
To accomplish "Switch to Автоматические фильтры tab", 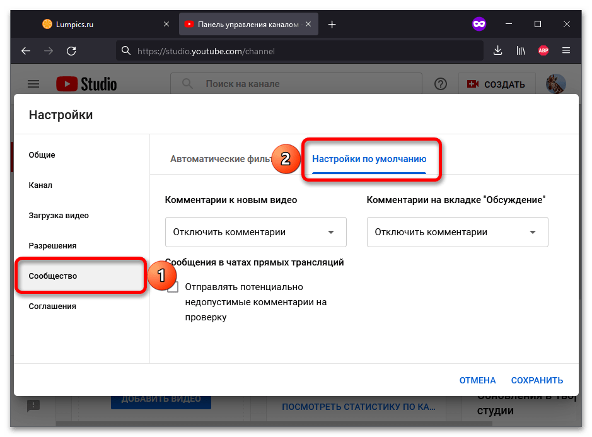I will (x=221, y=159).
